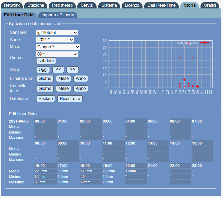The width and height of the screenshot is (223, 198).
Task: Click the 08:00 hour header
Action: tap(40, 143)
